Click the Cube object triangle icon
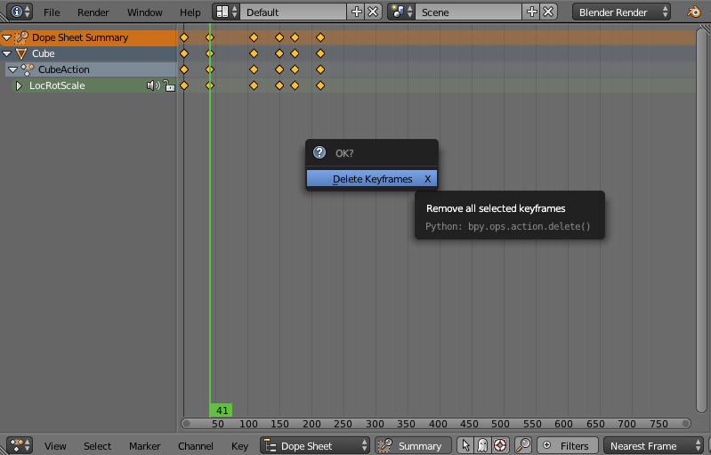 point(21,53)
